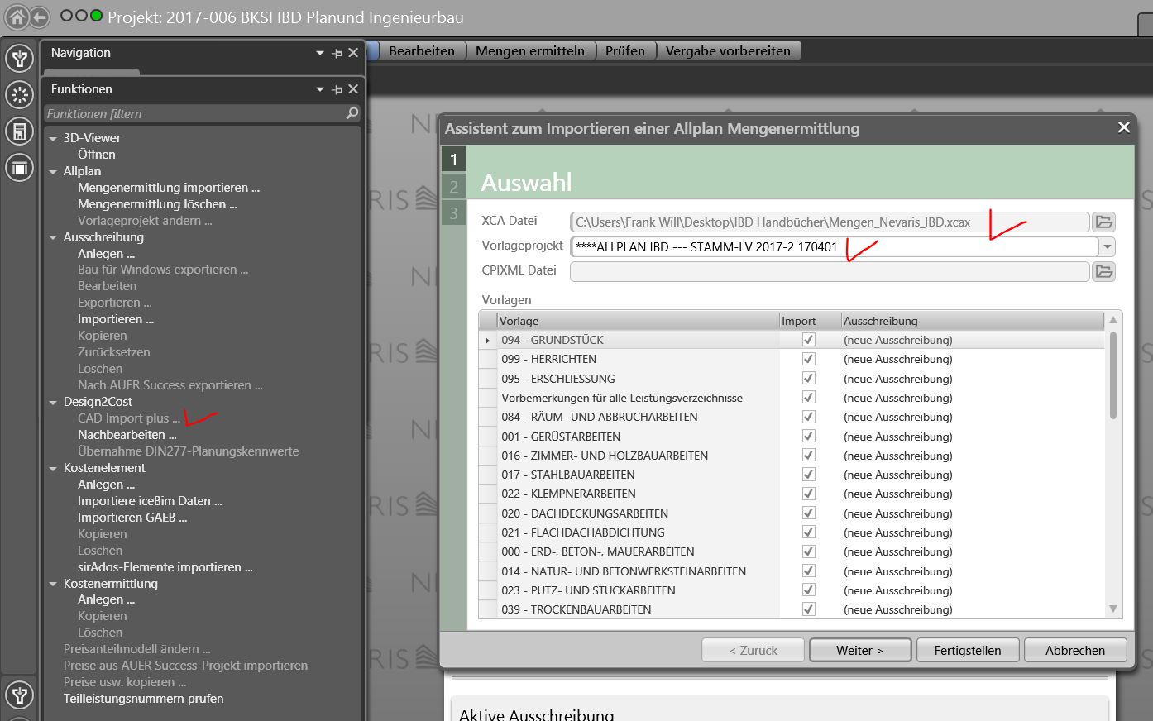1153x721 pixels.
Task: Click the Funktionen filtern search field
Action: (194, 113)
